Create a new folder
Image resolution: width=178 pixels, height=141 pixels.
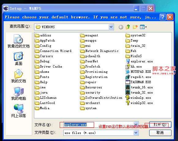point(135,27)
